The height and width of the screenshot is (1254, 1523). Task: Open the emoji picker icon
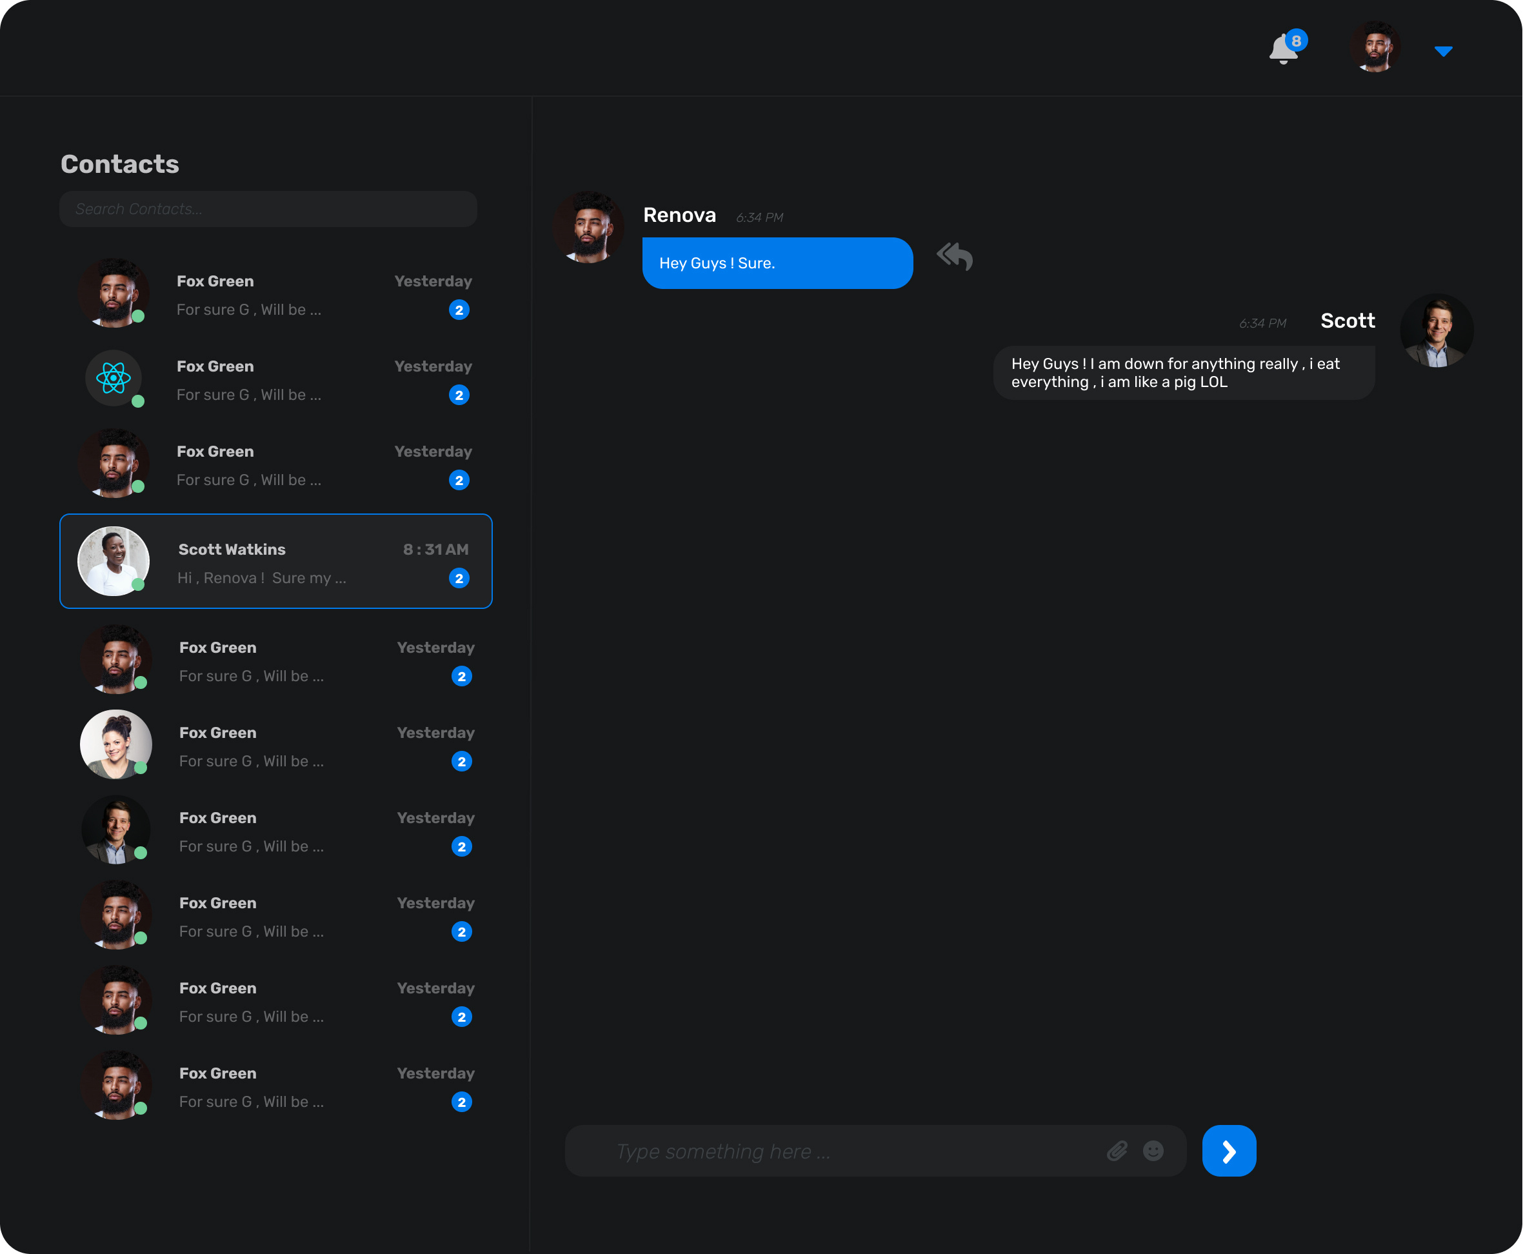point(1153,1151)
